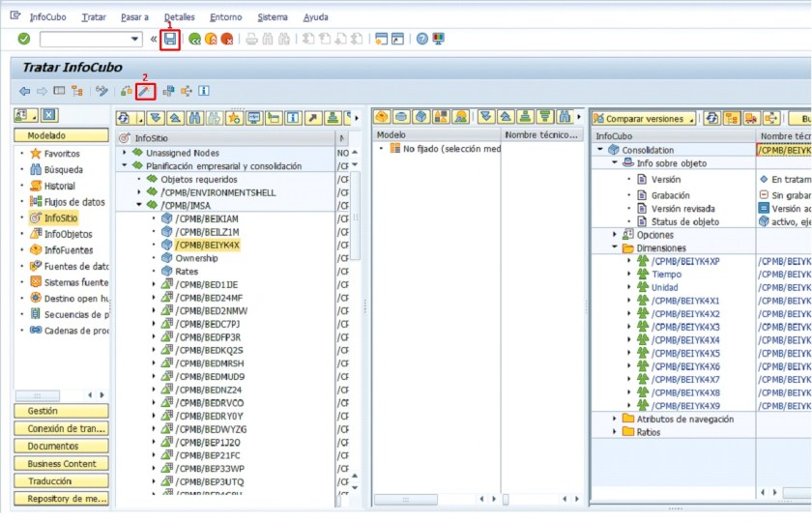Click the InfoCube icon in Modelo panel toolbar

click(421, 117)
